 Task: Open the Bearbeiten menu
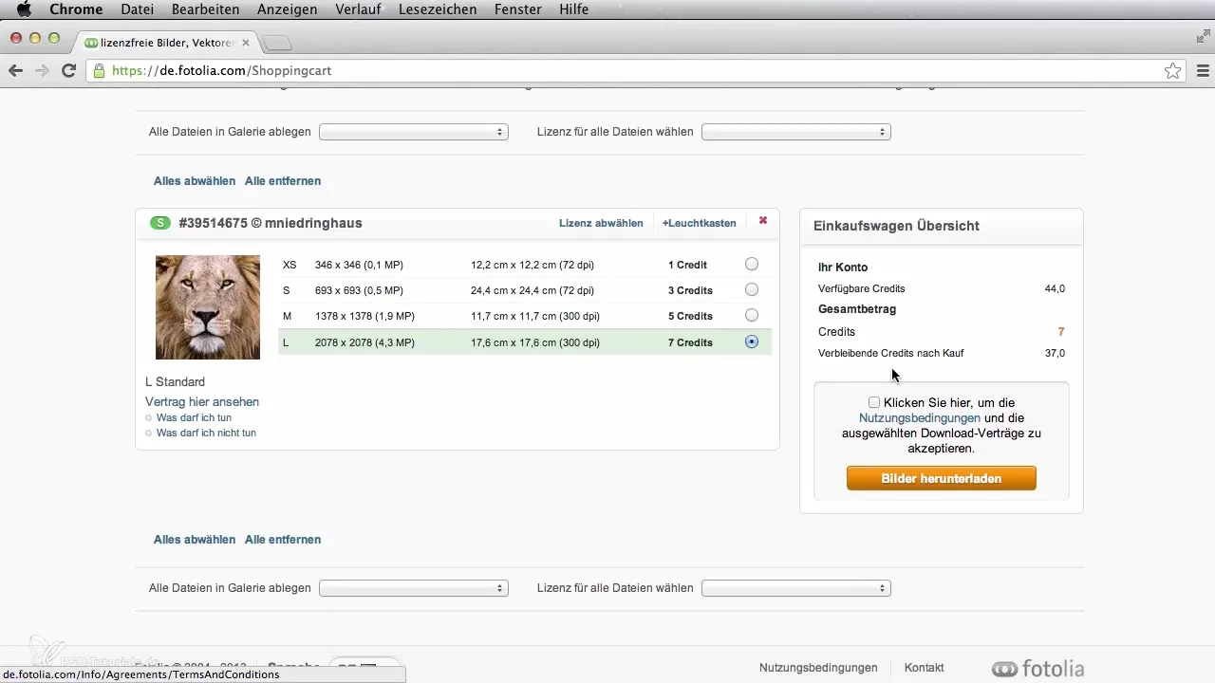click(206, 9)
